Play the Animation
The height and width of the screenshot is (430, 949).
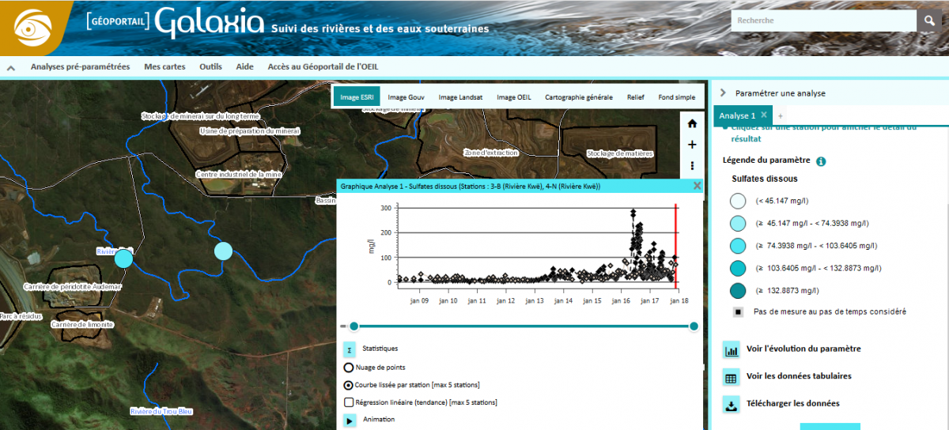pos(350,421)
